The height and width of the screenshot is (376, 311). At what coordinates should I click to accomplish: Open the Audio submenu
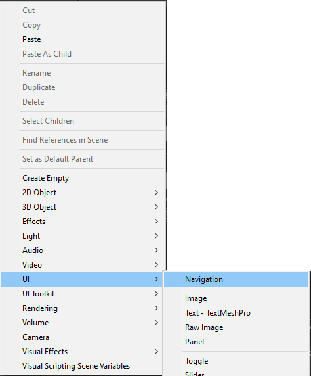tap(83, 250)
